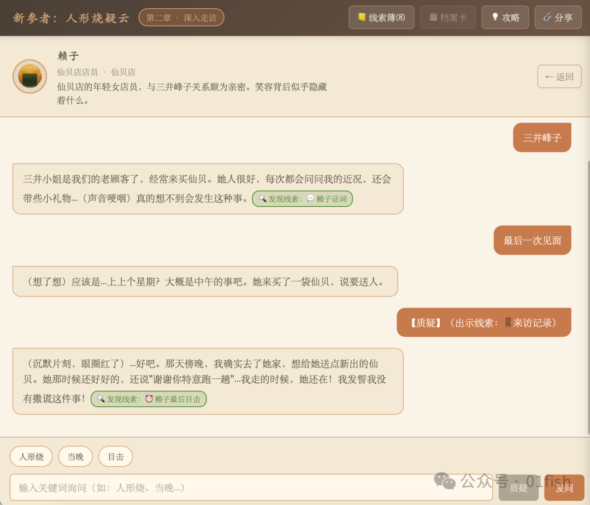Open the 档案卡 file cards
The image size is (590, 505).
tap(448, 17)
